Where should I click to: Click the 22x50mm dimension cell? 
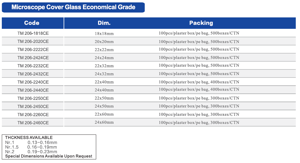104,98
